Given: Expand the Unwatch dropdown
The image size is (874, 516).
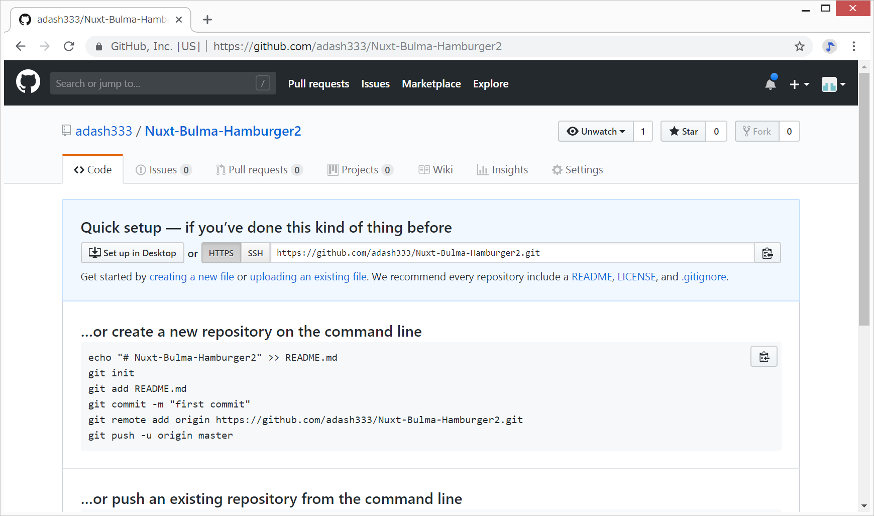Looking at the screenshot, I should coord(596,132).
